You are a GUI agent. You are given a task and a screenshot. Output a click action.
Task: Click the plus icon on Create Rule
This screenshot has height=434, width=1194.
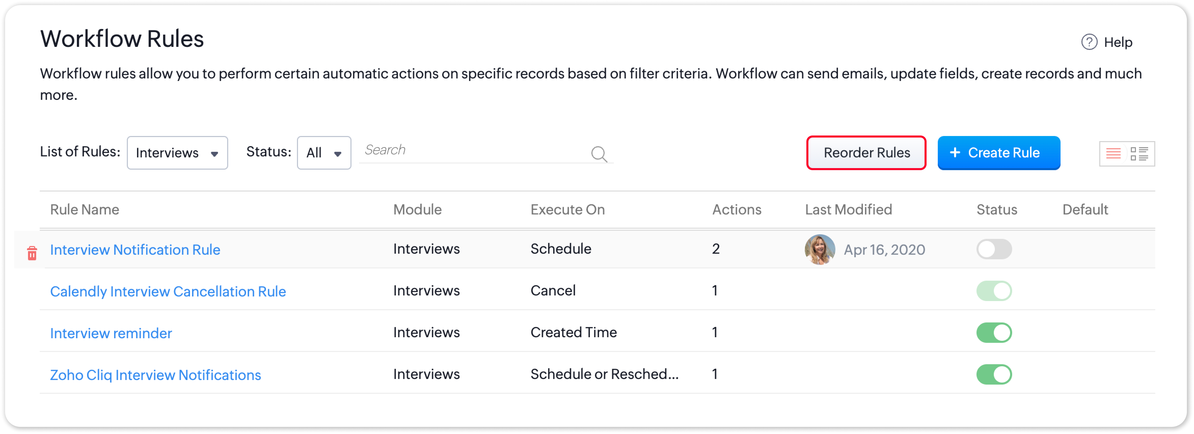pos(955,153)
